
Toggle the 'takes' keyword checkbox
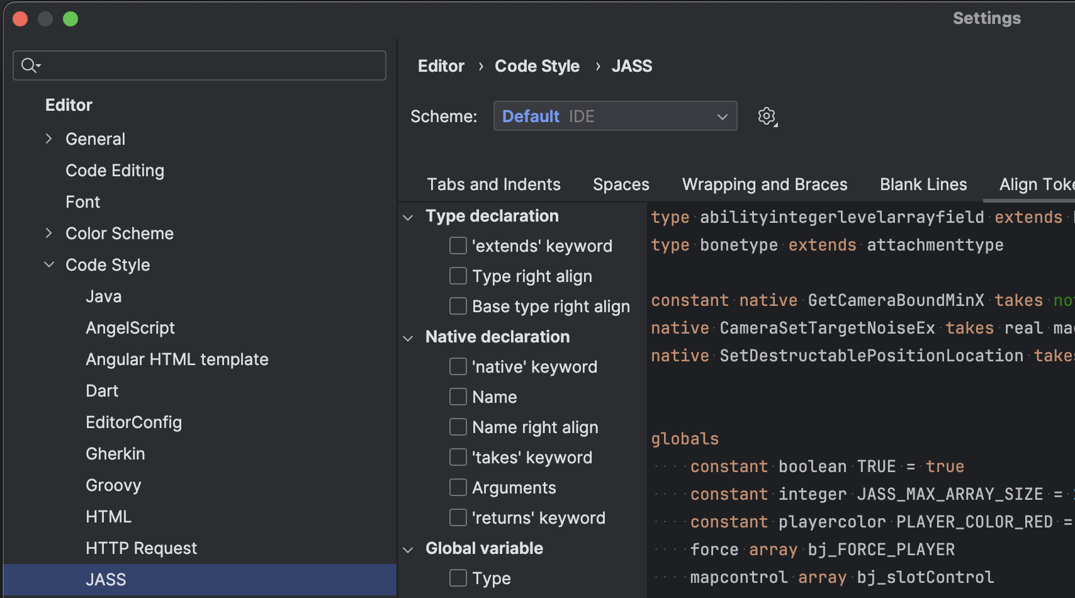tap(458, 457)
